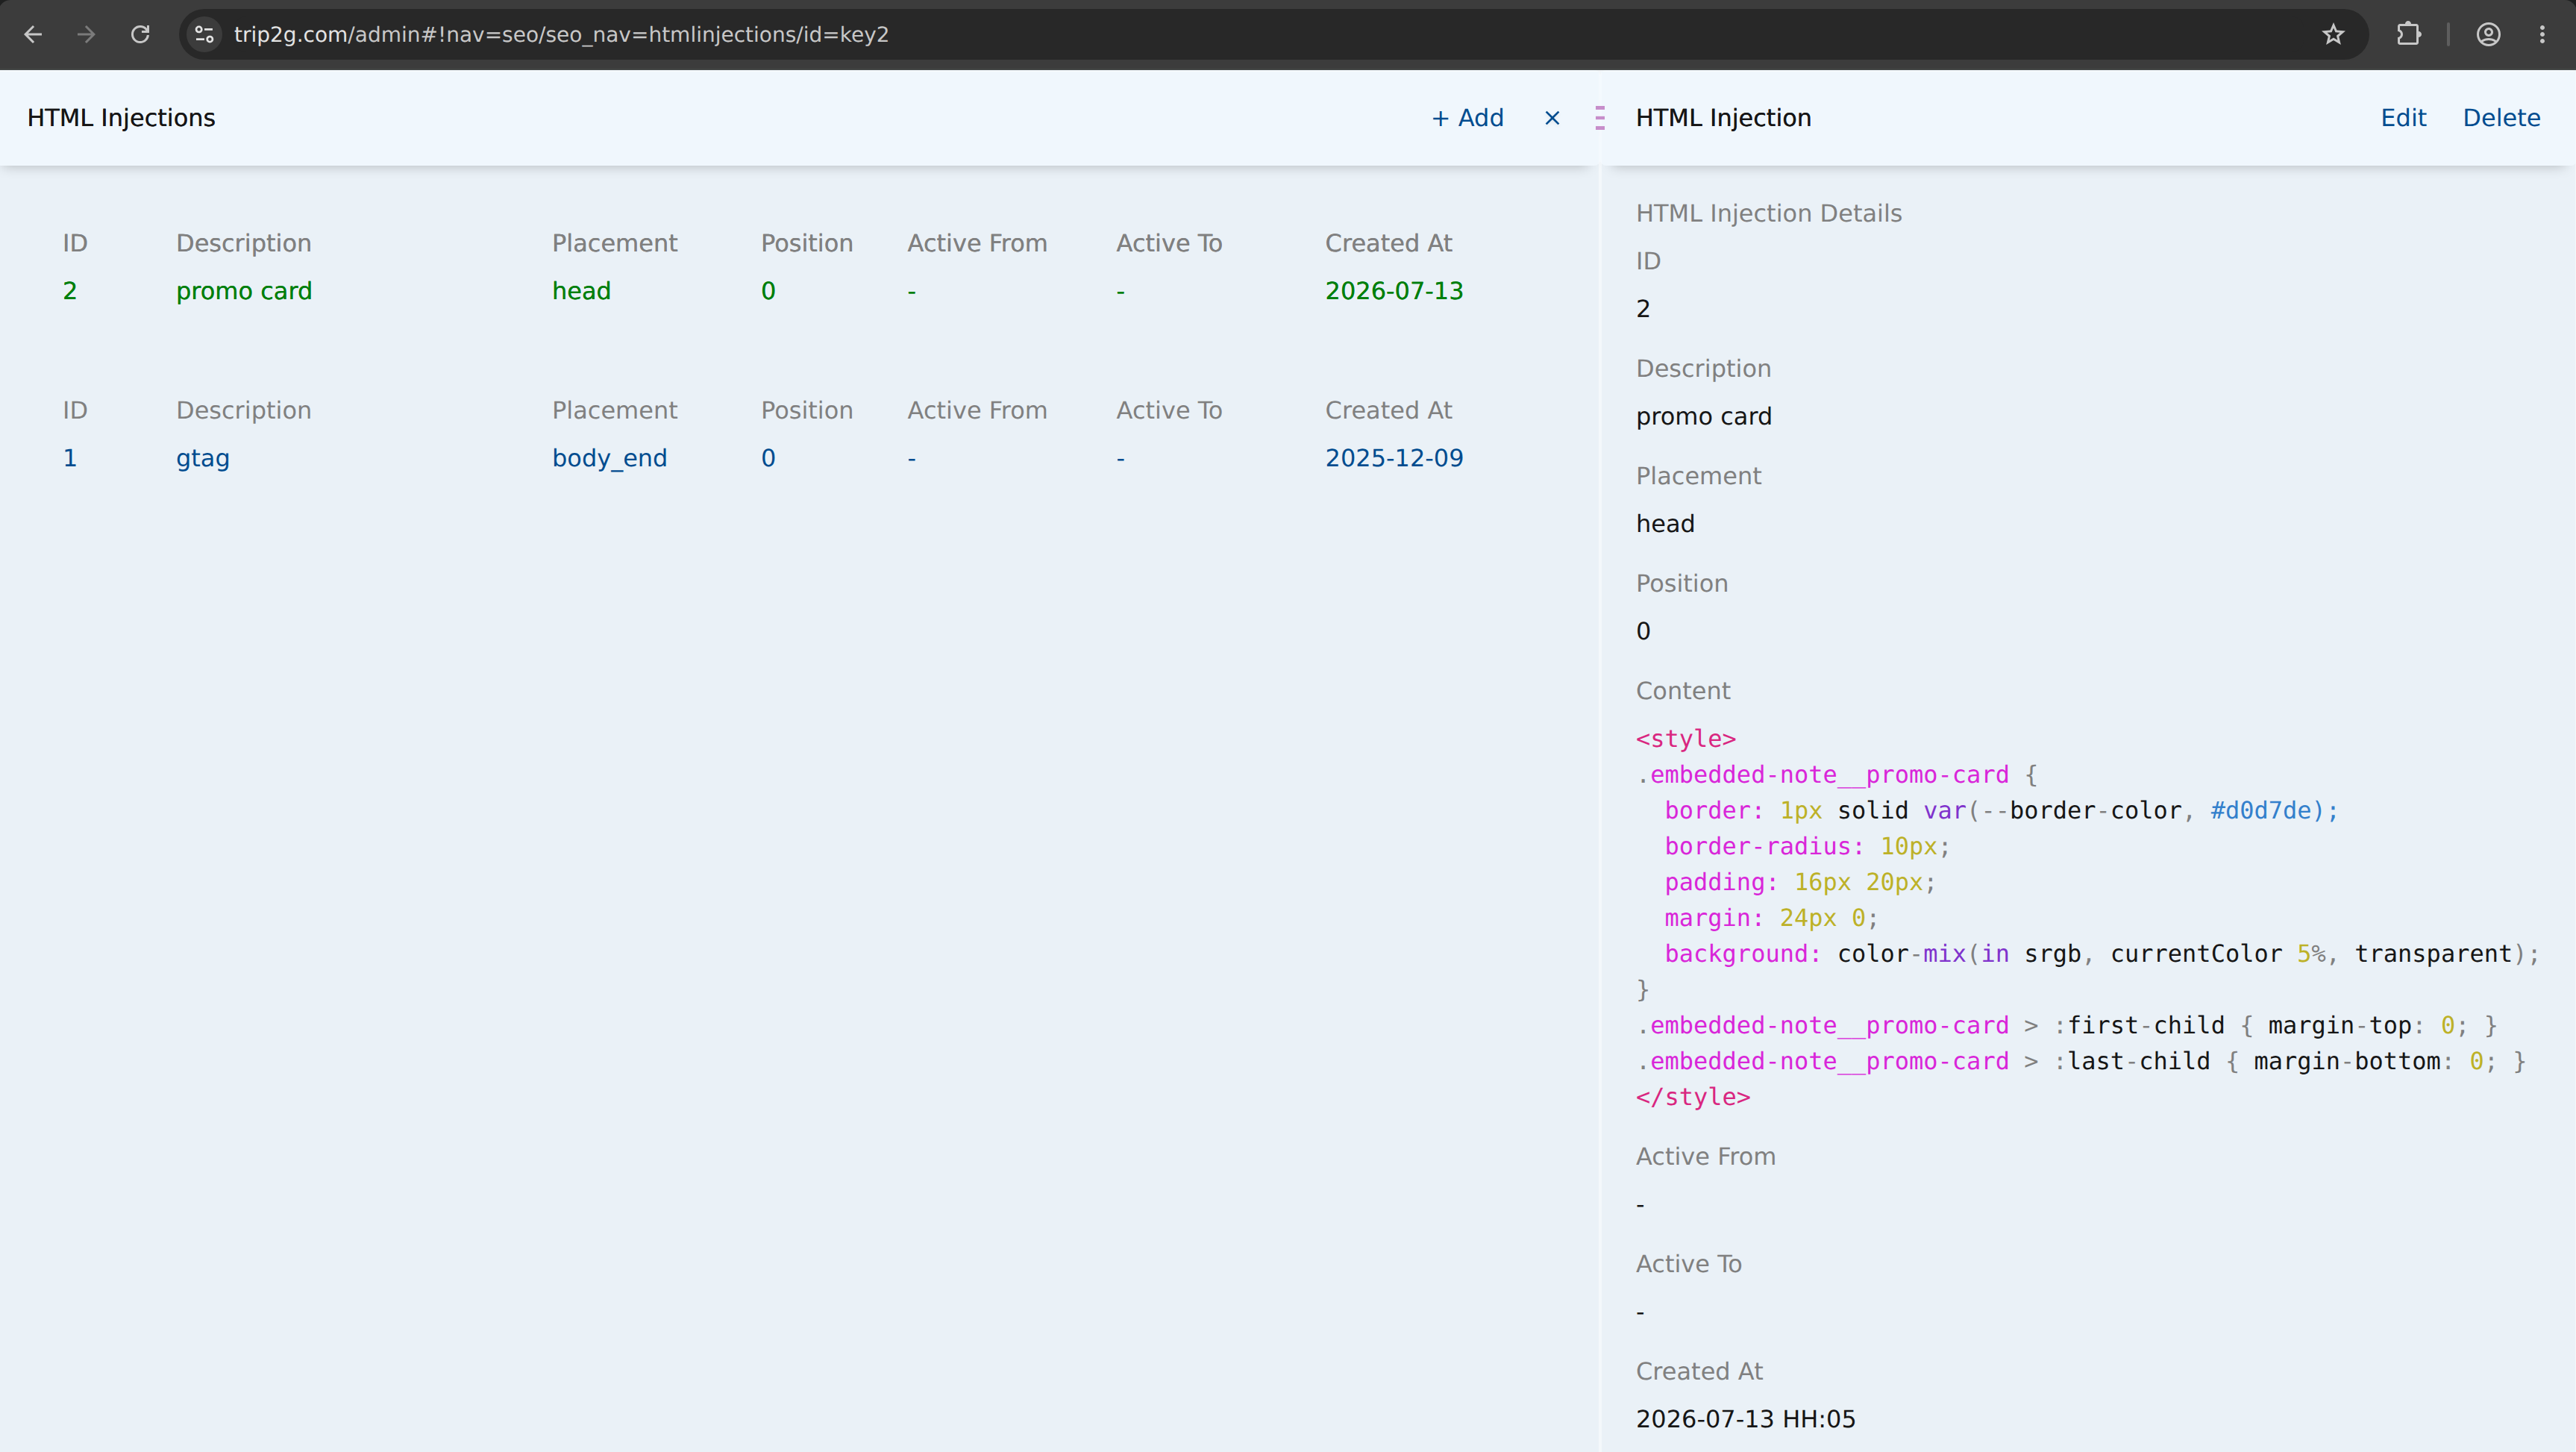The width and height of the screenshot is (2576, 1452).
Task: Click the 2026-07-13 created date in list
Action: [x=1394, y=291]
